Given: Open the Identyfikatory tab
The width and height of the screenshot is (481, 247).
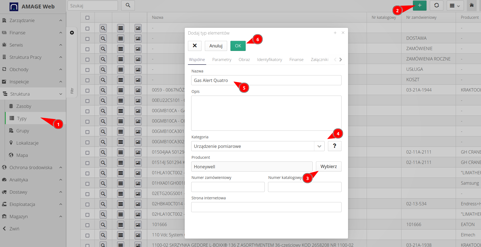Looking at the screenshot, I should point(269,60).
